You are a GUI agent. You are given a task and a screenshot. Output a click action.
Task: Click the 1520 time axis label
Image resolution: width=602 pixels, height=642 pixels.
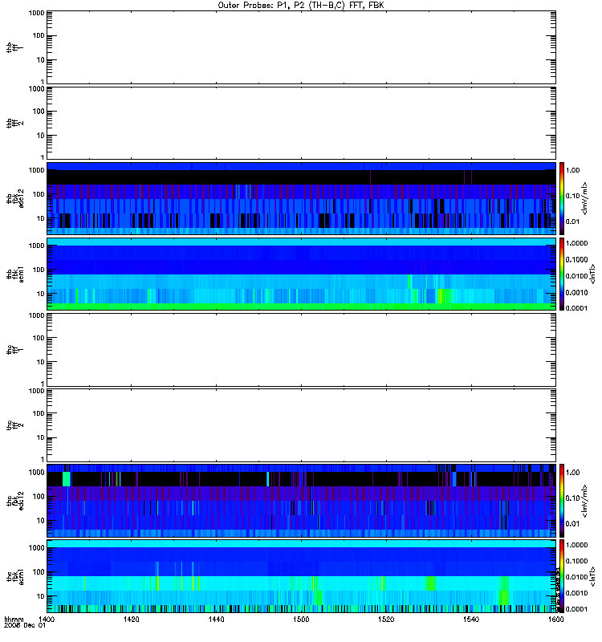[x=386, y=619]
